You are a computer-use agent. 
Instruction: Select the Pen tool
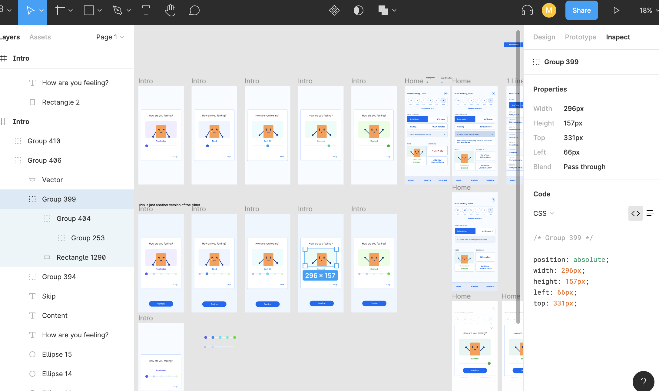[118, 11]
